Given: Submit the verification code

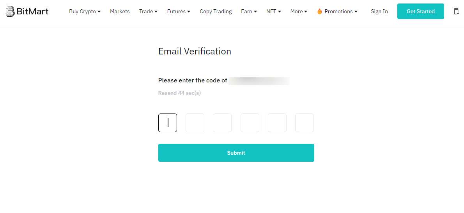Looking at the screenshot, I should tap(236, 153).
